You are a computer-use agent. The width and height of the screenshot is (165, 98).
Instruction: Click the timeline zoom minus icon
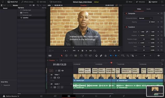point(136,55)
